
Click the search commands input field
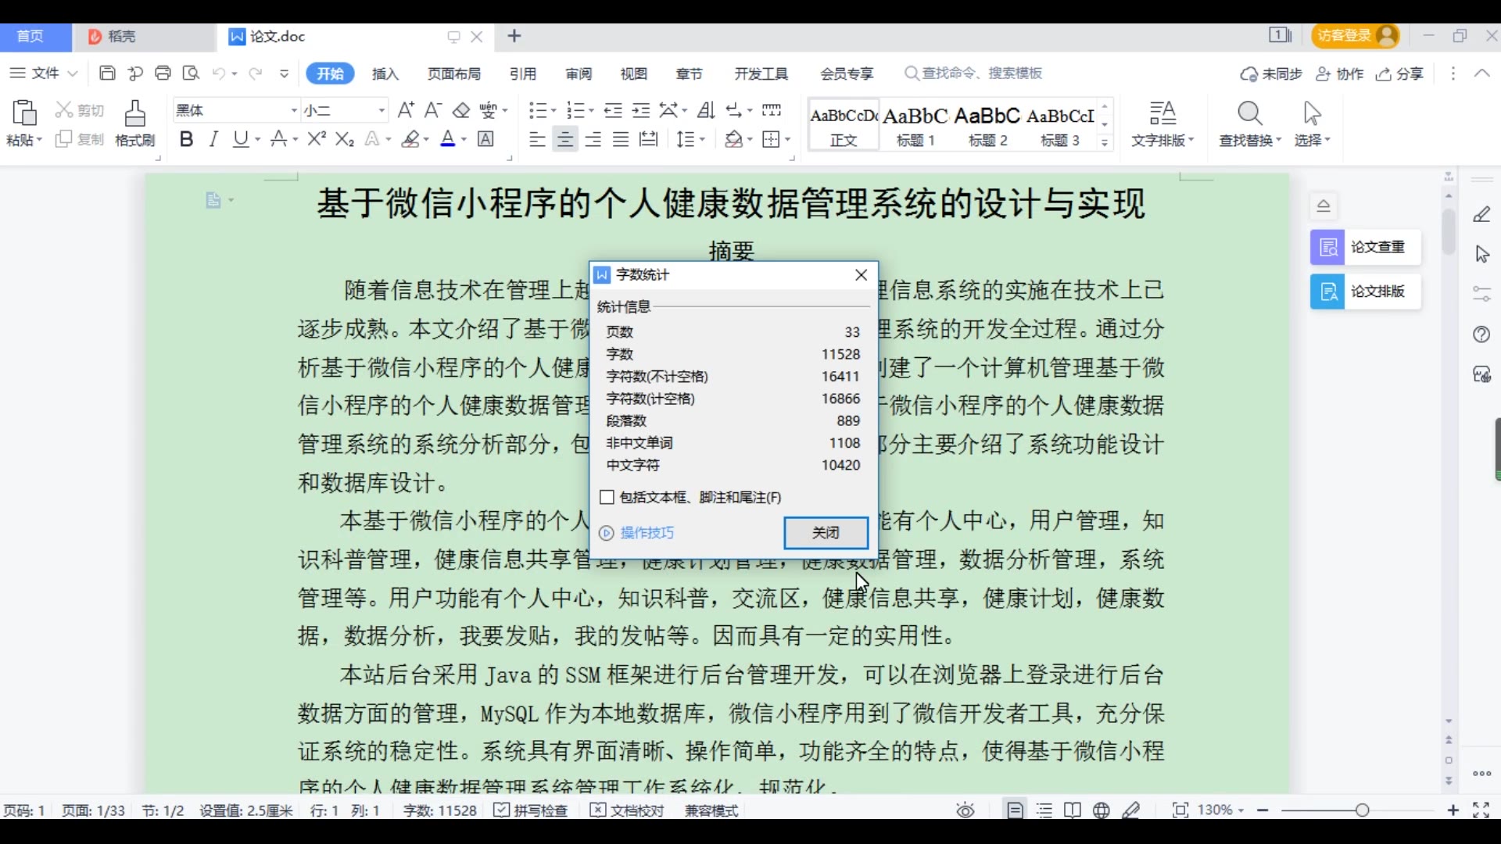tap(981, 73)
